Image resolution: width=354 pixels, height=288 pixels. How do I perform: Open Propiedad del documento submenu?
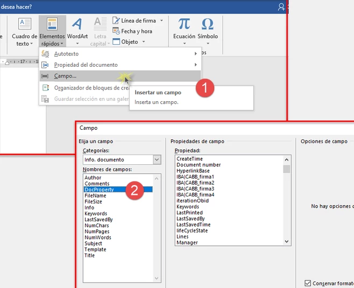pos(120,65)
